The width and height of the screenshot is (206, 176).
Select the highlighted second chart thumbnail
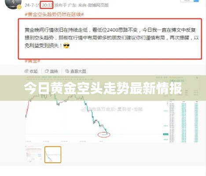point(53,155)
